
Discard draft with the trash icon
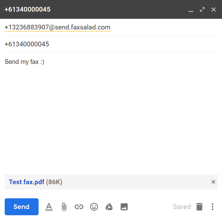pos(199,207)
